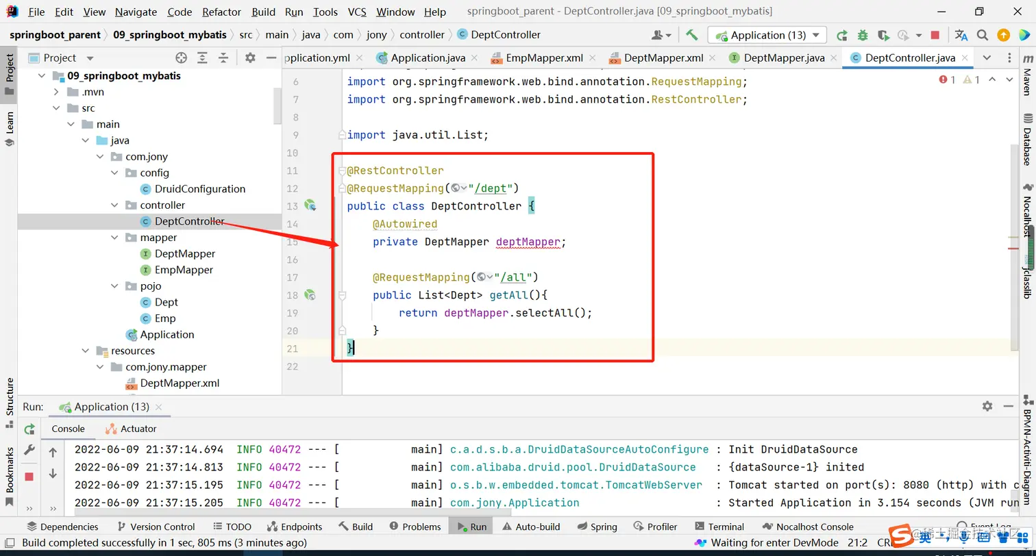Rerun Application in the Run panel
Viewport: 1036px width, 556px height.
(x=29, y=429)
